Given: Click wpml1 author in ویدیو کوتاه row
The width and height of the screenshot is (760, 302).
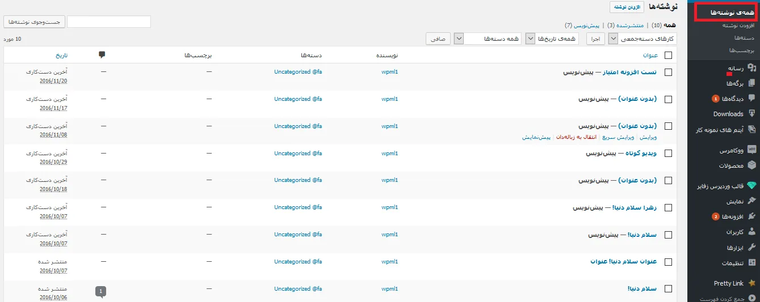Looking at the screenshot, I should pyautogui.click(x=389, y=153).
